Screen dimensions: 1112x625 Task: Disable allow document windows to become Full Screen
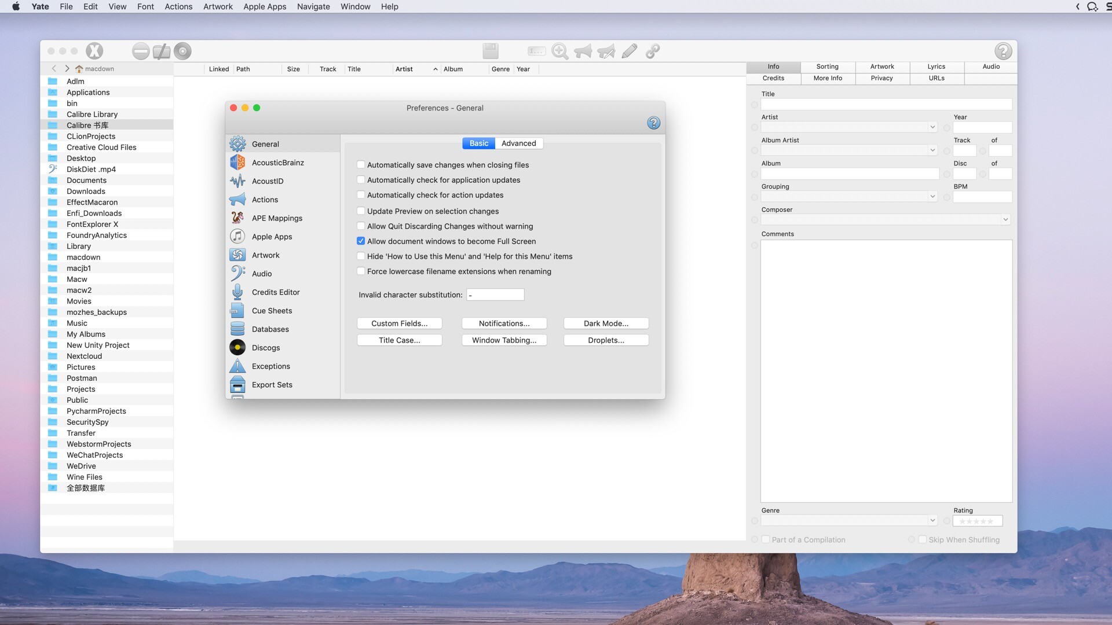point(361,241)
